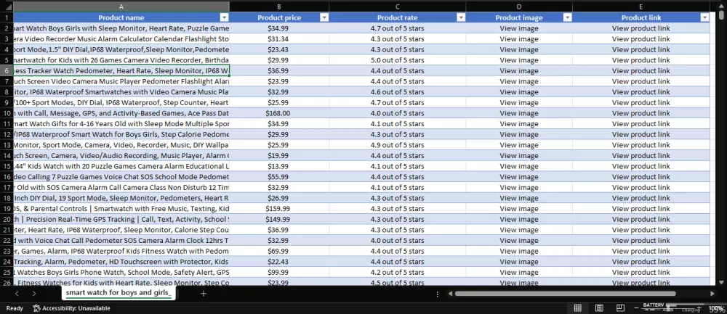Select the $168.00 price cell
This screenshot has width=727, height=314.
279,113
